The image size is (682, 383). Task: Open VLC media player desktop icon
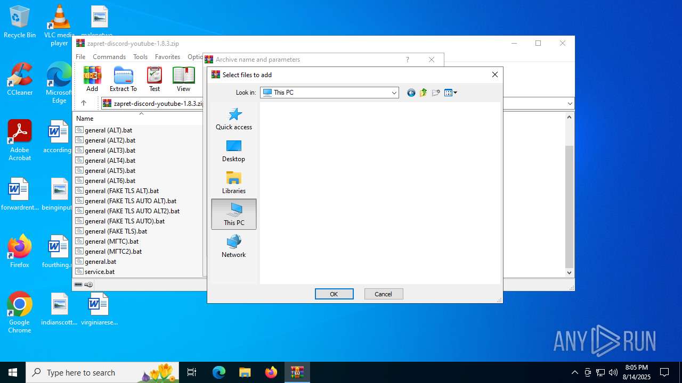[59, 25]
